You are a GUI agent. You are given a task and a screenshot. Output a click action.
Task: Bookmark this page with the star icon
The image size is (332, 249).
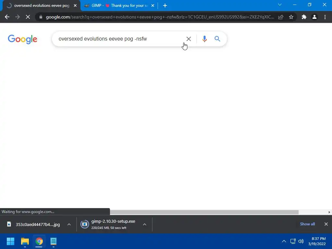click(x=291, y=17)
